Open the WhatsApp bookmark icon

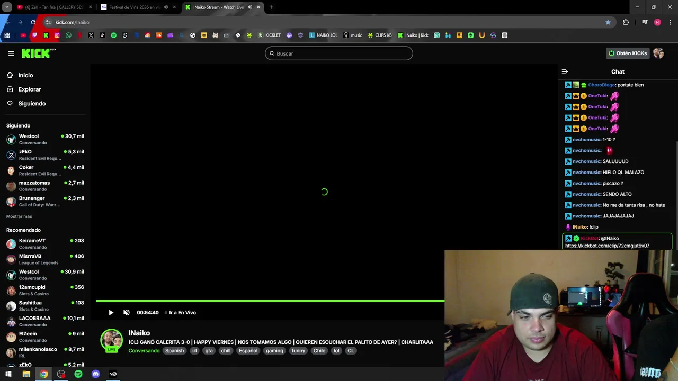(x=68, y=35)
